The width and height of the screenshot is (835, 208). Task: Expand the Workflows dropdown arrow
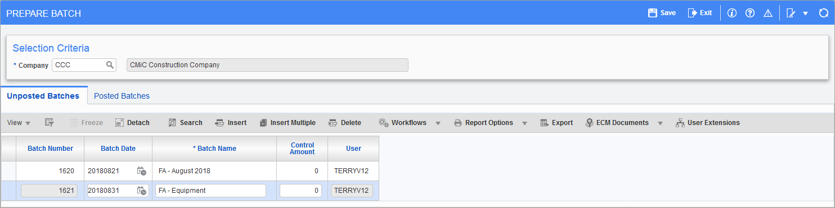point(438,123)
